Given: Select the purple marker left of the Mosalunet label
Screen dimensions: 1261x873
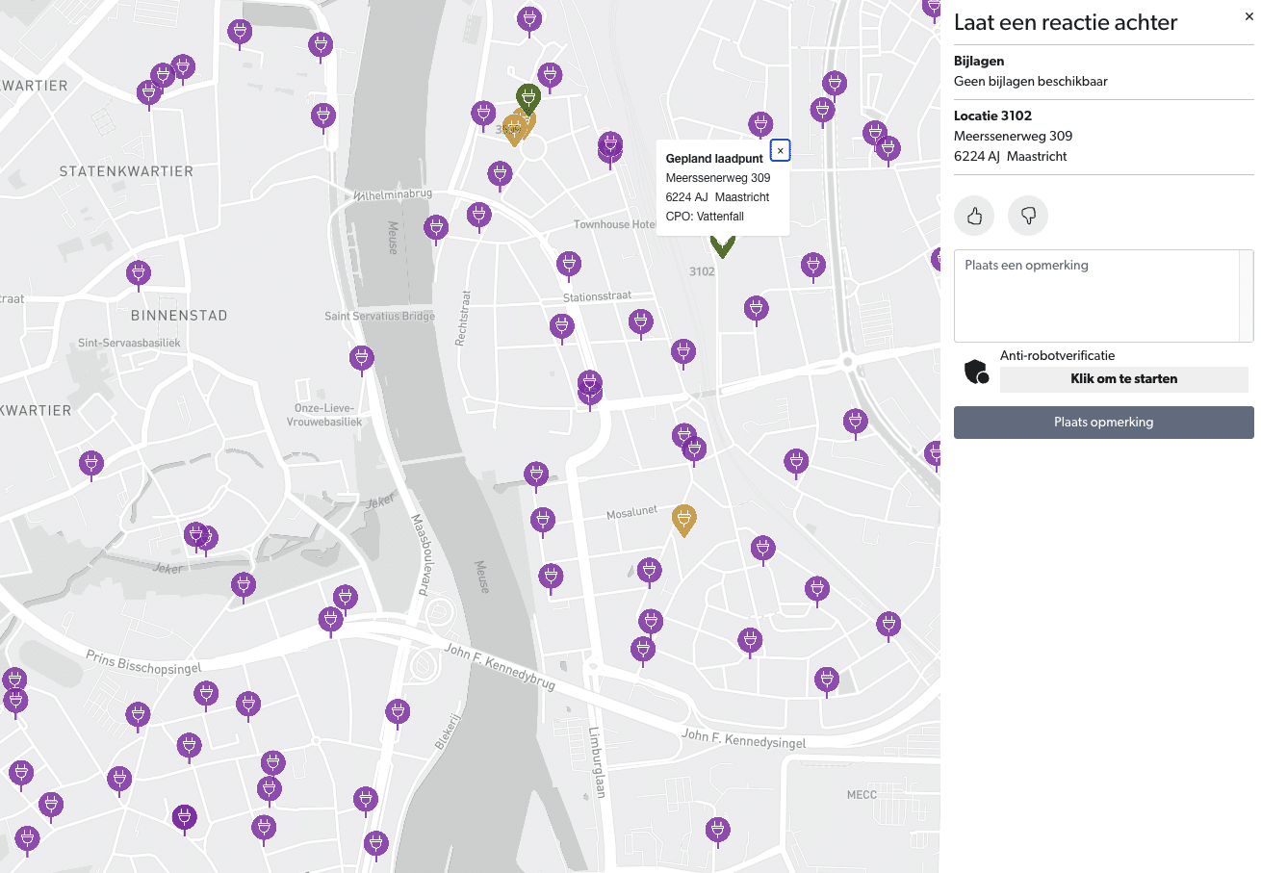Looking at the screenshot, I should click(x=543, y=519).
